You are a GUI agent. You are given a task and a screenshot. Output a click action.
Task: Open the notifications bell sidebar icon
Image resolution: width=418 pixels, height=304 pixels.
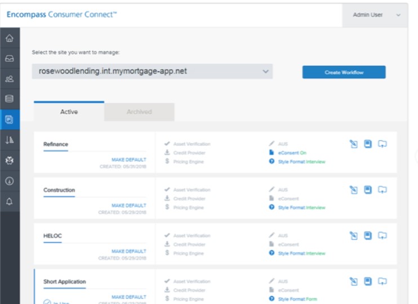(x=10, y=202)
